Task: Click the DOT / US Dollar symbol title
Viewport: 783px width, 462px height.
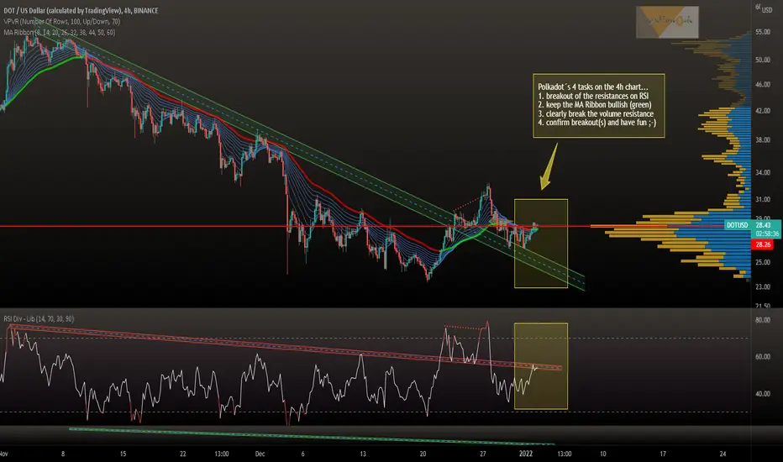Action: pyautogui.click(x=81, y=10)
